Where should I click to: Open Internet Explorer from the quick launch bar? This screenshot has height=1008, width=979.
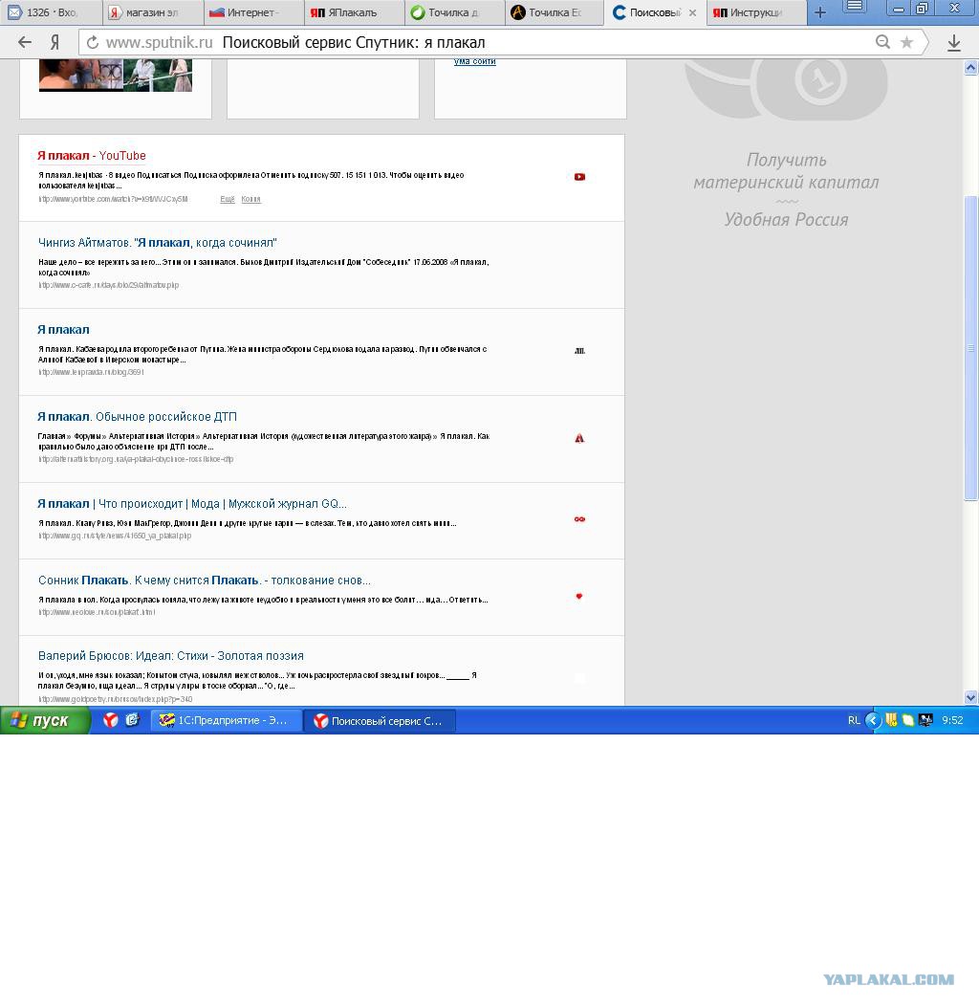point(133,720)
